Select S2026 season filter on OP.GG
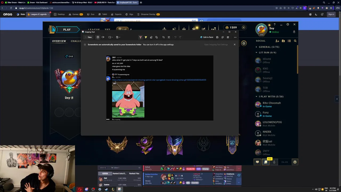 pyautogui.click(x=105, y=174)
